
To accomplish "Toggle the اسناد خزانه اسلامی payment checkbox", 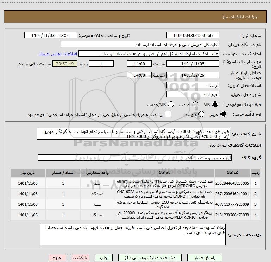I will point(168,114).
